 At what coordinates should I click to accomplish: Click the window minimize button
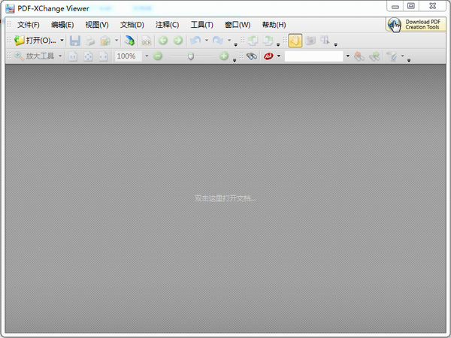point(395,6)
